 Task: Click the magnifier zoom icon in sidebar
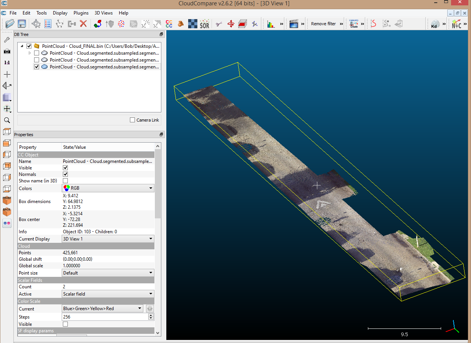tap(7, 120)
